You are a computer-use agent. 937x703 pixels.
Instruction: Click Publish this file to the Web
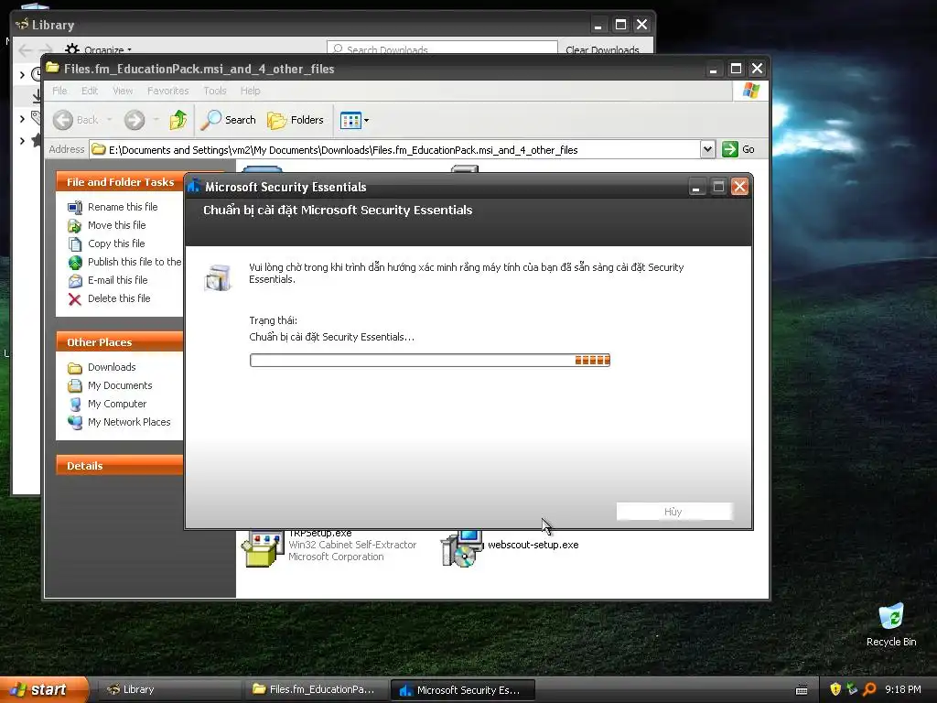coord(135,262)
